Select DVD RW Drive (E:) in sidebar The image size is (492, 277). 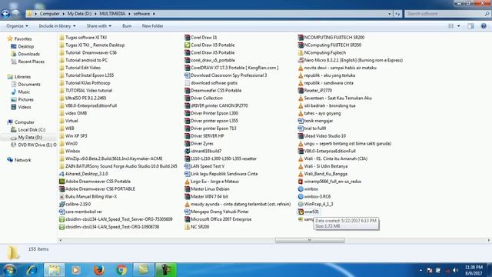37,145
